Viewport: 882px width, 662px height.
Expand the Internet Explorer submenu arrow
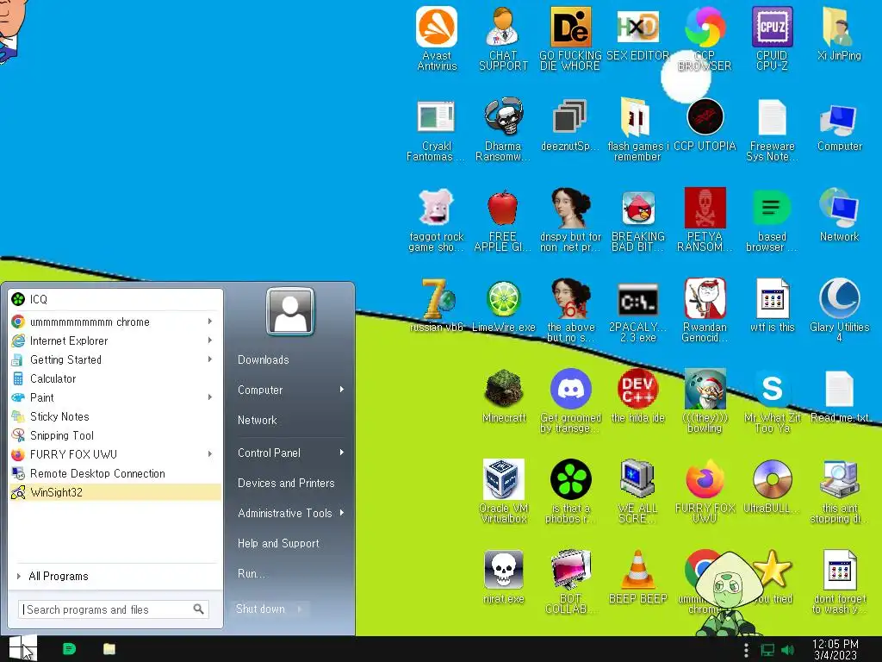coord(210,340)
